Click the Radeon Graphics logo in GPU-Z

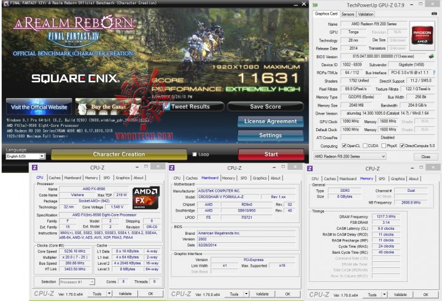click(422, 35)
